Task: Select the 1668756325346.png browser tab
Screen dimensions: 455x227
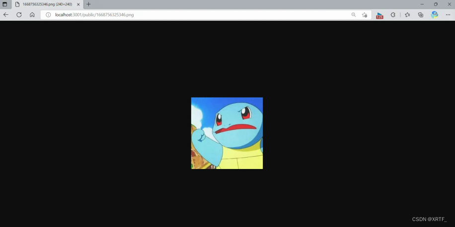Action: point(48,4)
